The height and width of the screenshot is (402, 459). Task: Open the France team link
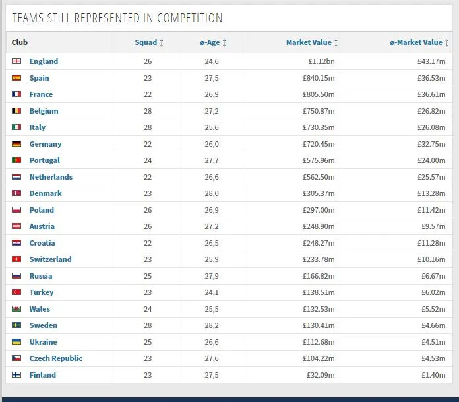(41, 94)
